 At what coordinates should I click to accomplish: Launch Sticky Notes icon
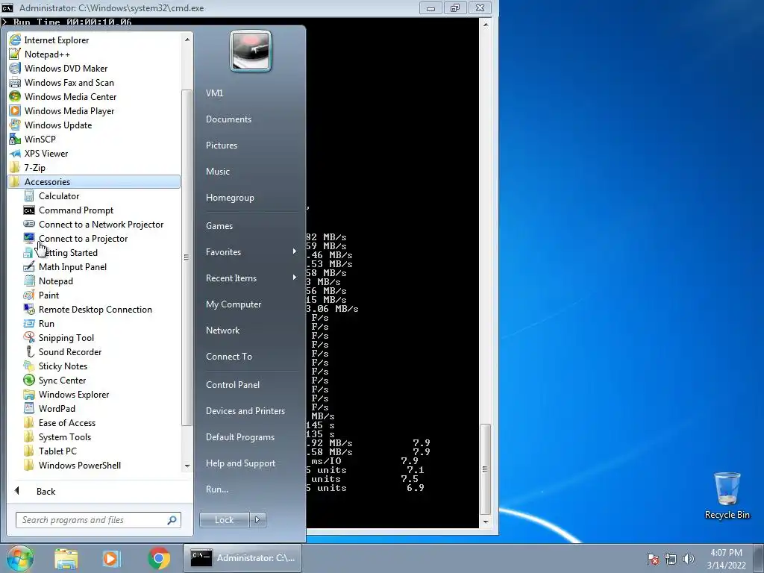click(x=29, y=366)
